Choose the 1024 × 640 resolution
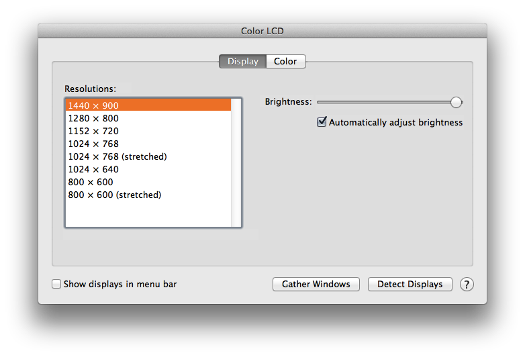Screen dimensions: 525x357 coord(148,169)
